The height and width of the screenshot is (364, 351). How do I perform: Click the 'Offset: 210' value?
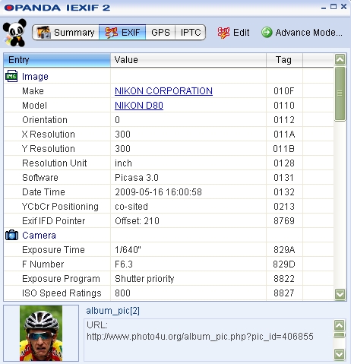(x=137, y=221)
